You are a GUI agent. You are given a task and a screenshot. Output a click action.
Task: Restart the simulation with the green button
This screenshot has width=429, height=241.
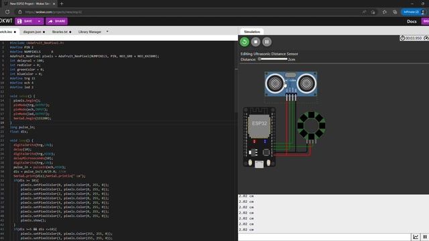[244, 42]
